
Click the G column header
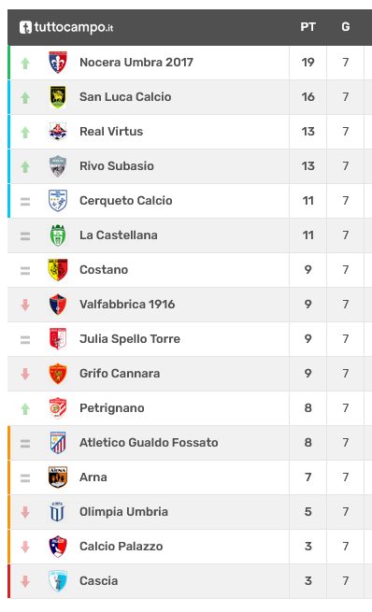(346, 27)
